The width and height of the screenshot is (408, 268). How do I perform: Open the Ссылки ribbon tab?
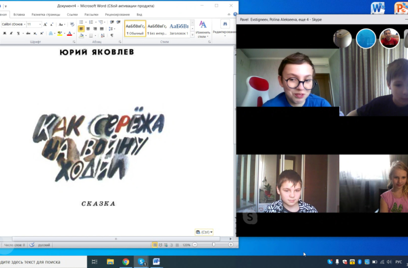click(72, 15)
